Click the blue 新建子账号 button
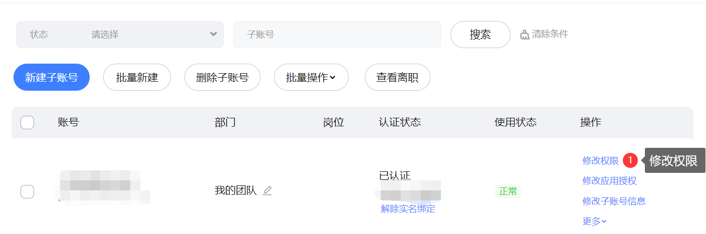 [x=51, y=77]
